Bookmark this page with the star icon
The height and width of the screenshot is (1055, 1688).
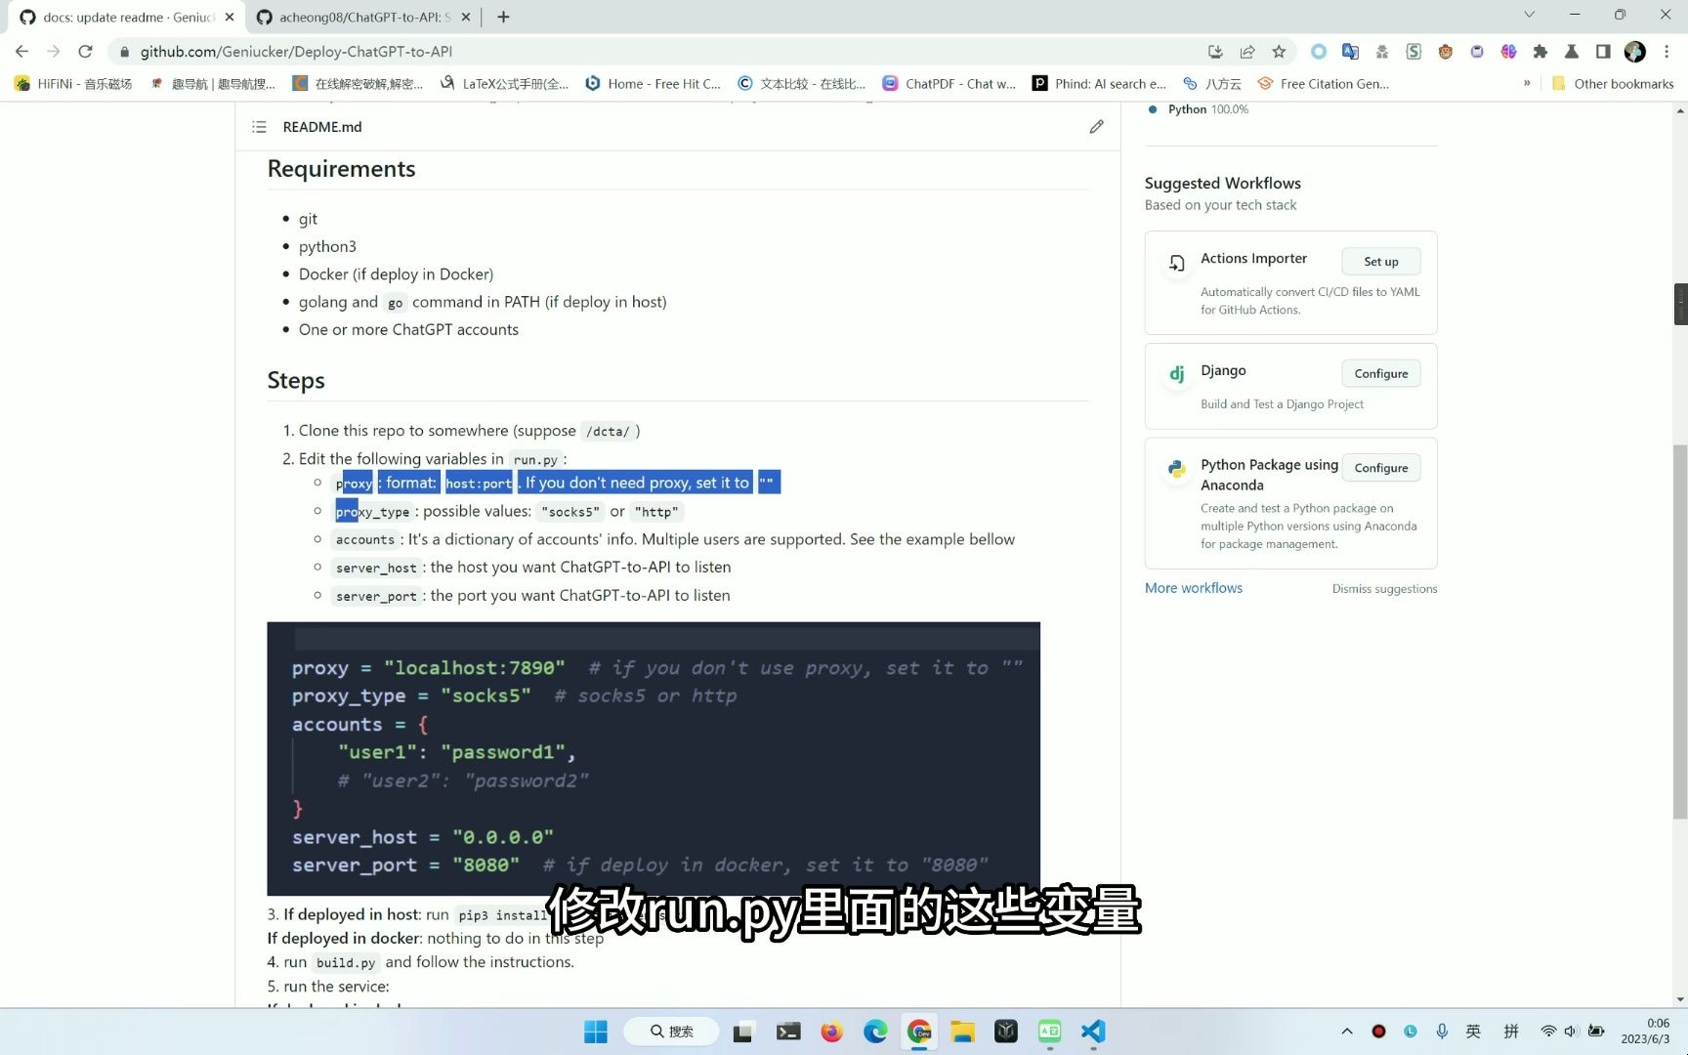coord(1279,52)
